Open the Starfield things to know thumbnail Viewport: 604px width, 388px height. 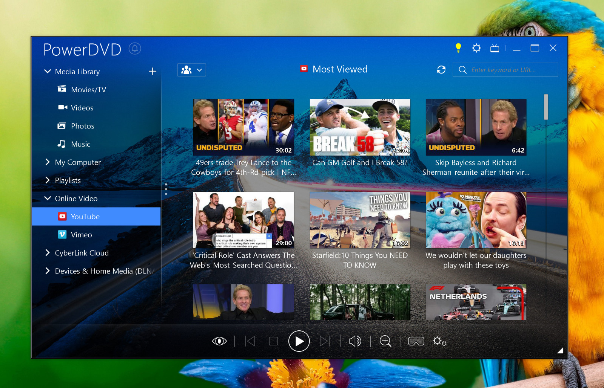tap(360, 220)
